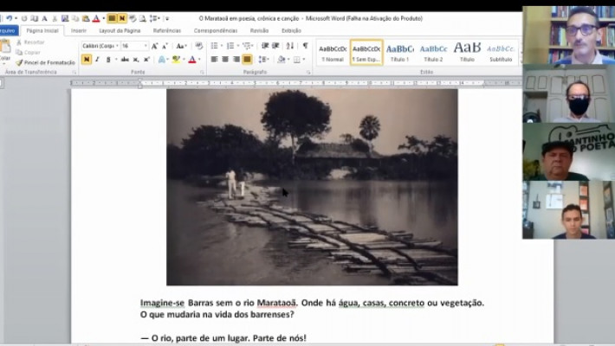Click the justify icon in Quick Access toolbar
The width and height of the screenshot is (615, 346).
click(x=112, y=18)
